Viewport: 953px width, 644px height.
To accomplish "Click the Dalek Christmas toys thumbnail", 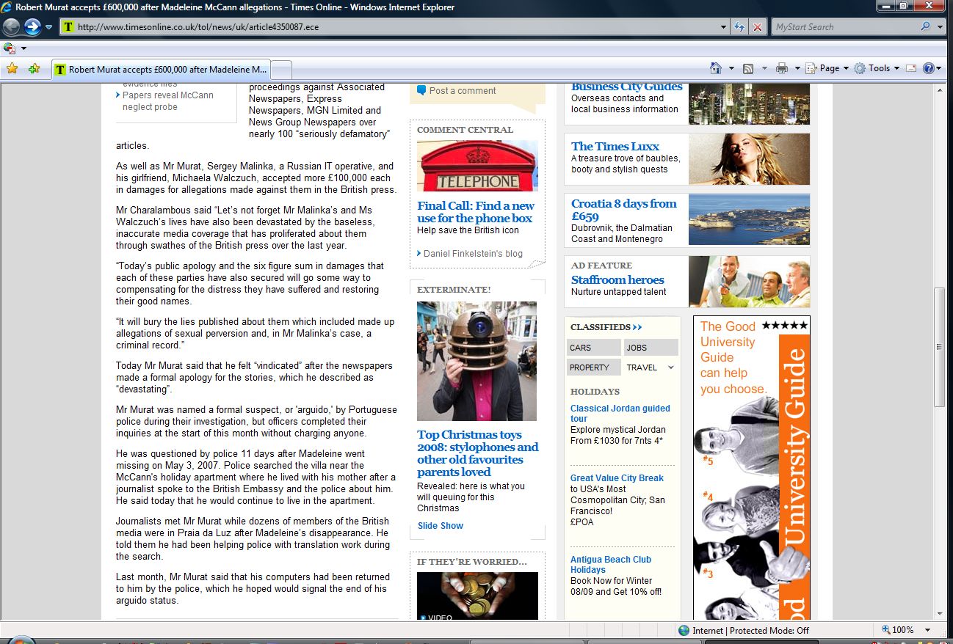I will pyautogui.click(x=476, y=361).
